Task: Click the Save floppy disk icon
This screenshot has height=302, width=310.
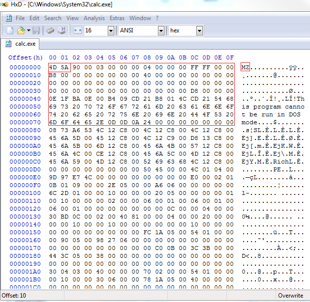Action: (x=36, y=30)
